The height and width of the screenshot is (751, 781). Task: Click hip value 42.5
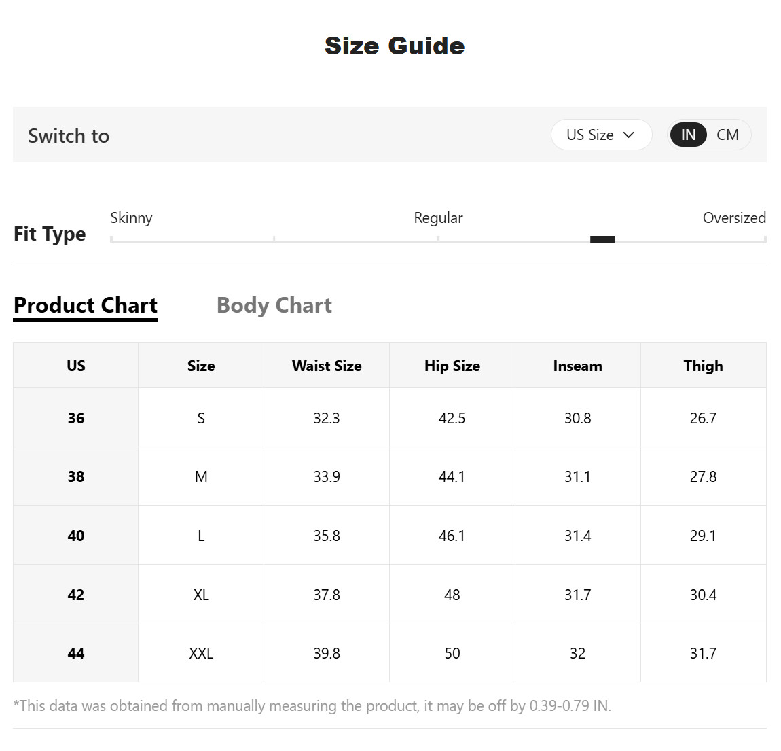coord(452,417)
